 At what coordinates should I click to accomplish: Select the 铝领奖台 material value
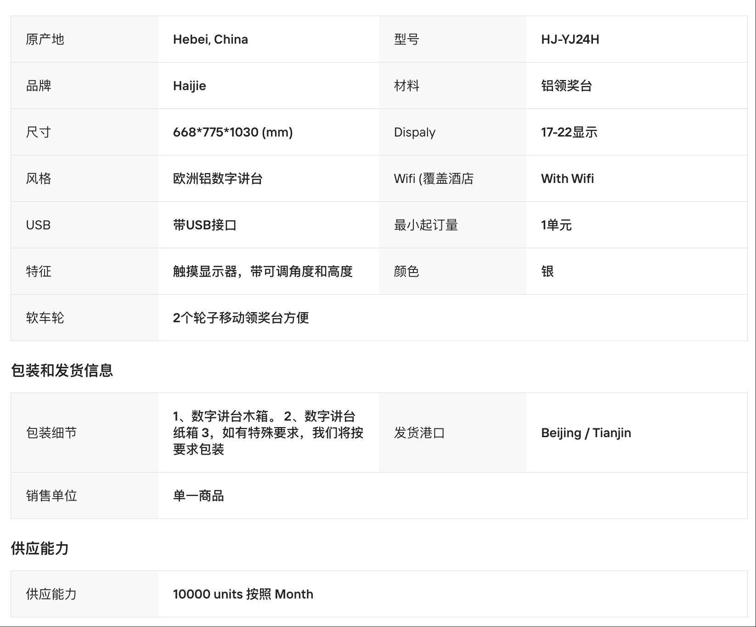(566, 86)
